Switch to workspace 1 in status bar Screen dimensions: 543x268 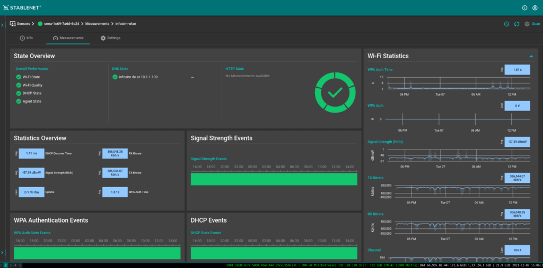point(2,265)
